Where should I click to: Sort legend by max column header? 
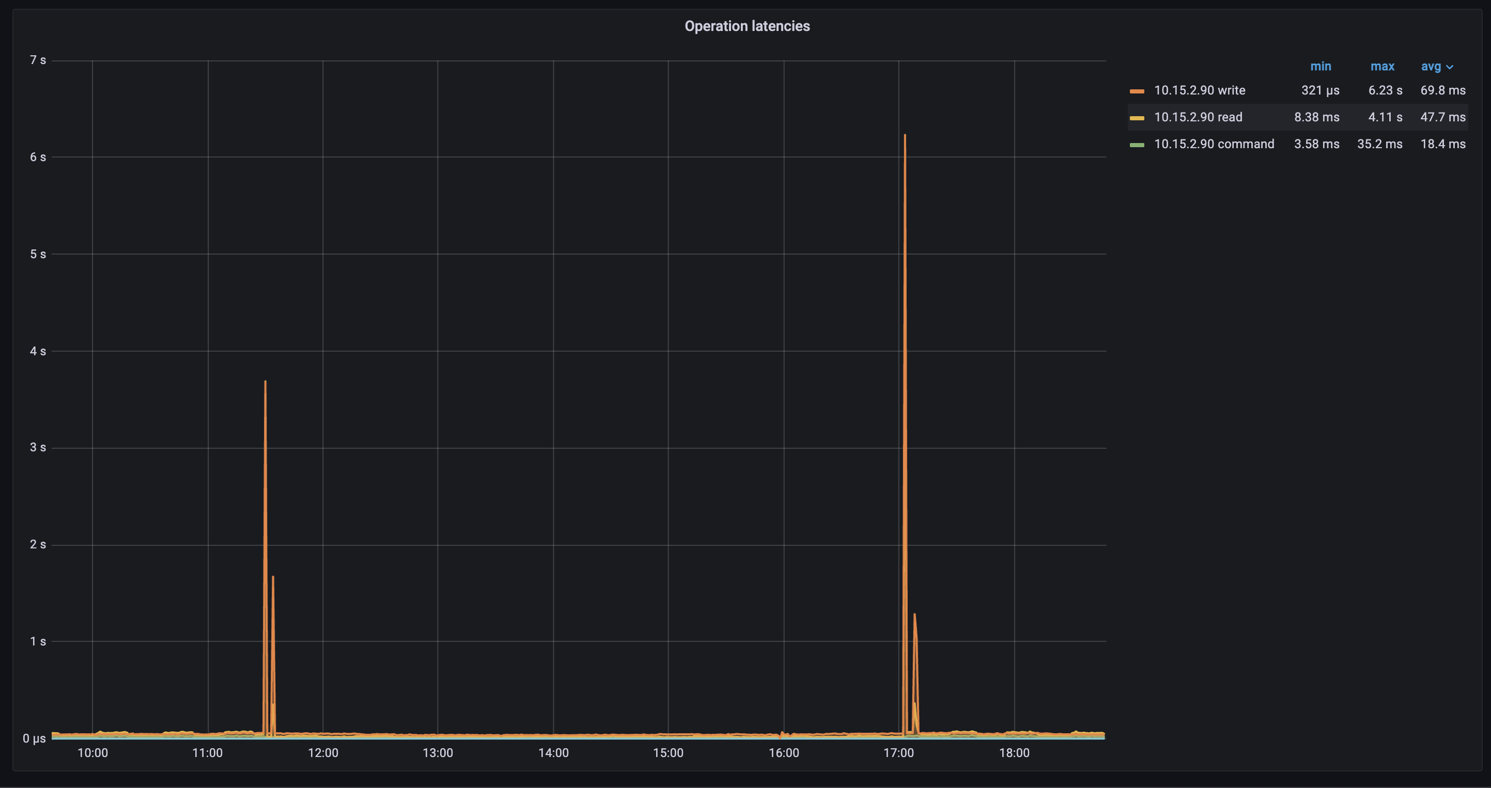(x=1382, y=67)
